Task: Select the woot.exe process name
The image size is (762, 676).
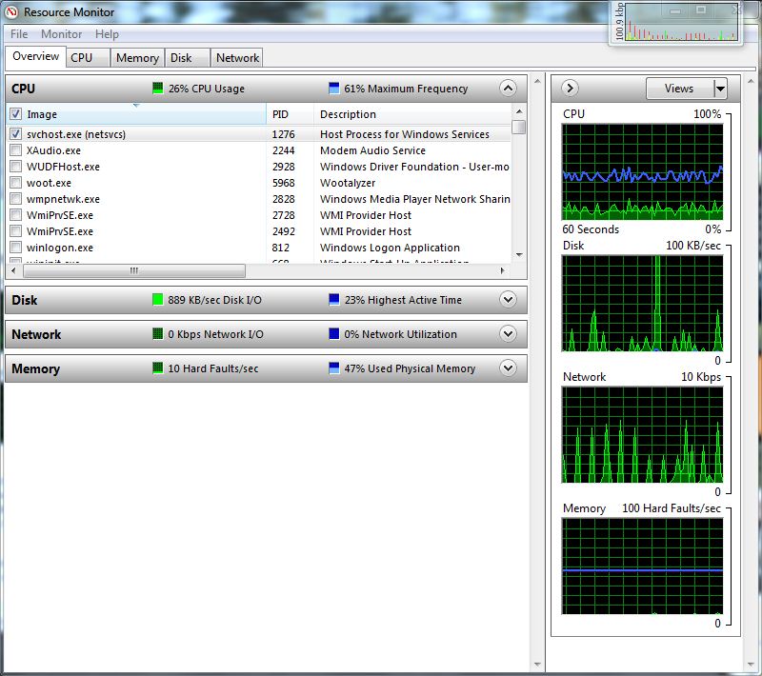Action: [49, 183]
